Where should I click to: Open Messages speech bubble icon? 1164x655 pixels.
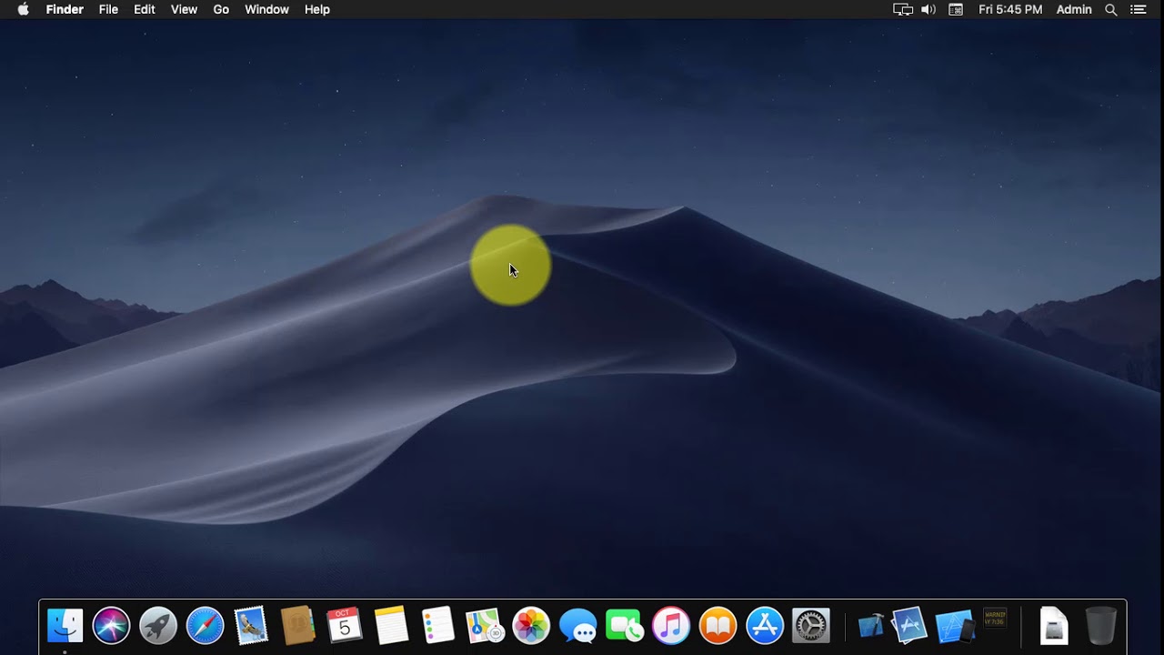pyautogui.click(x=577, y=627)
